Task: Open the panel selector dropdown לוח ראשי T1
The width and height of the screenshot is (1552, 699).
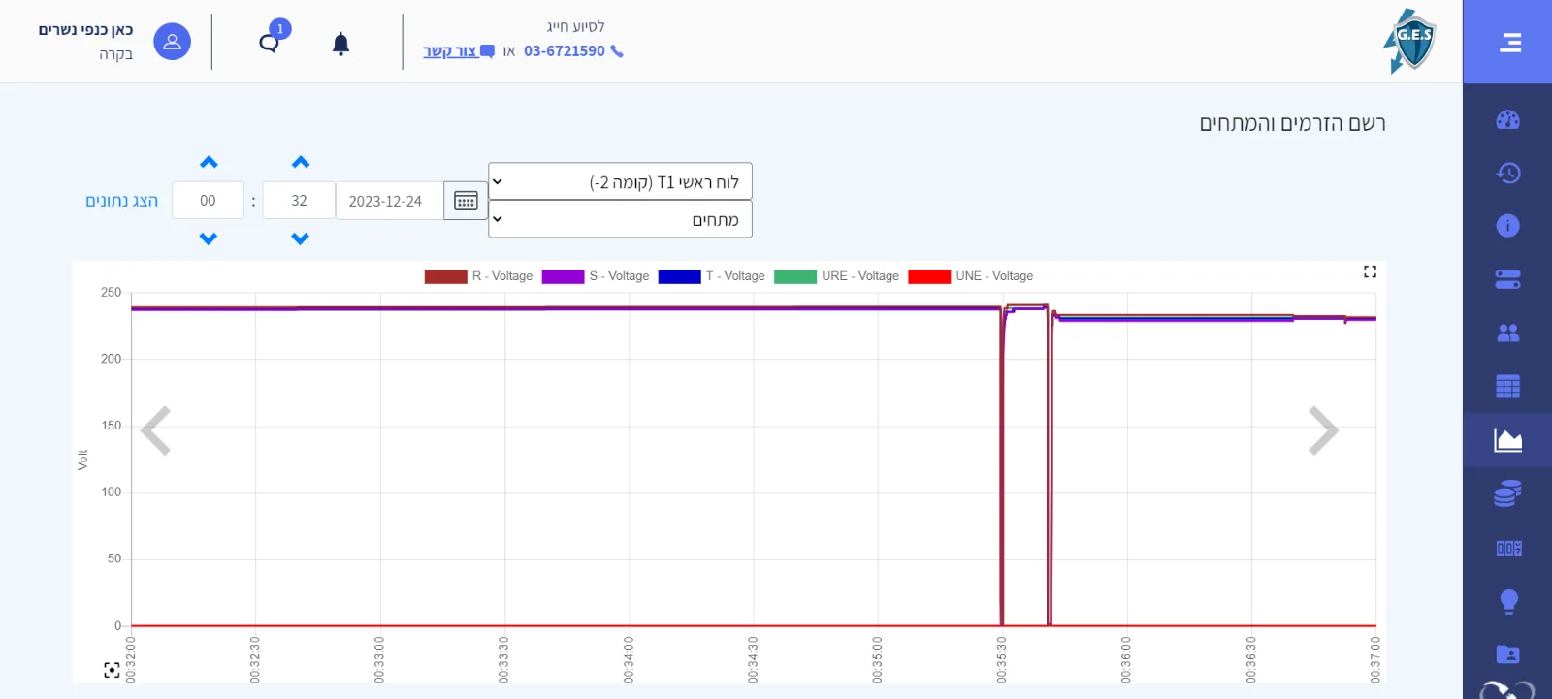Action: click(620, 181)
